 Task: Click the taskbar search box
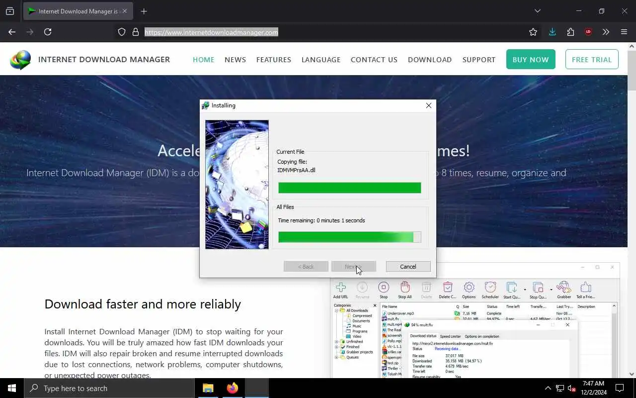[109, 388]
